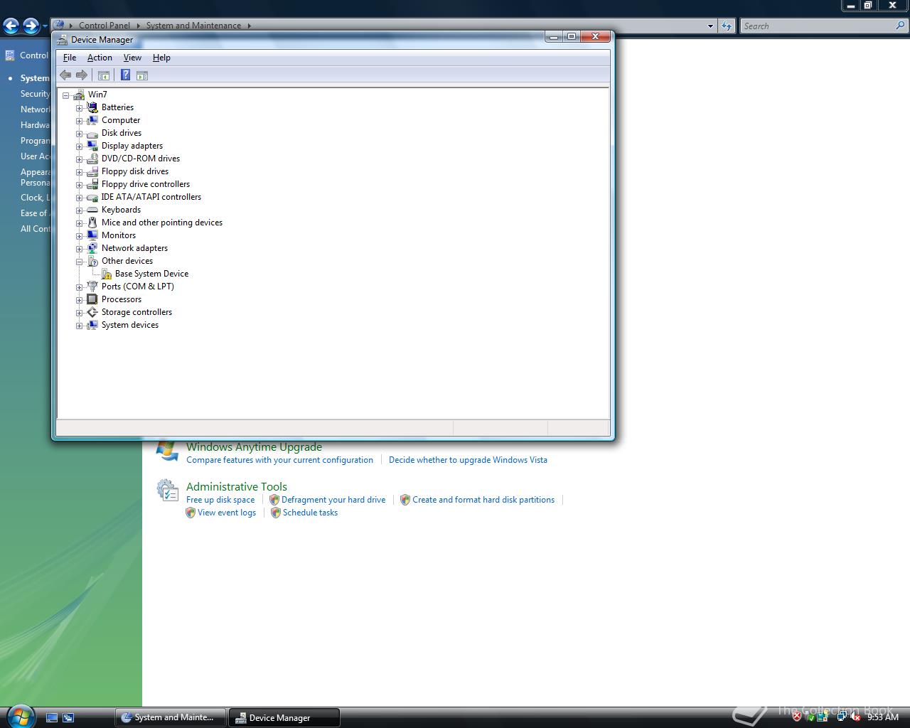Click Free up disk space link
This screenshot has width=910, height=728.
point(220,500)
